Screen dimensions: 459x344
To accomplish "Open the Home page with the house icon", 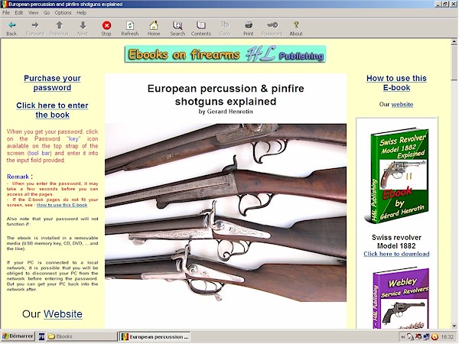I will click(x=154, y=25).
